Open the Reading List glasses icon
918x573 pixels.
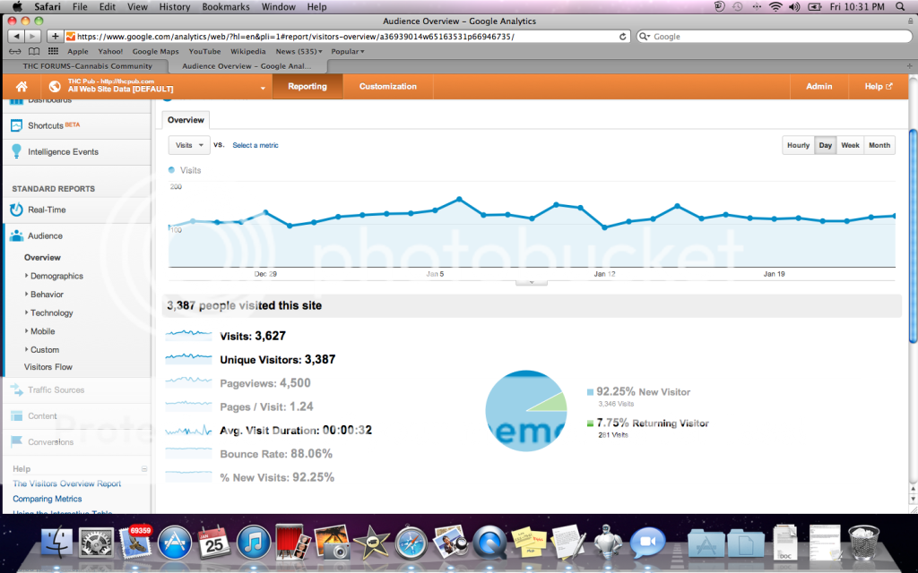pos(14,51)
